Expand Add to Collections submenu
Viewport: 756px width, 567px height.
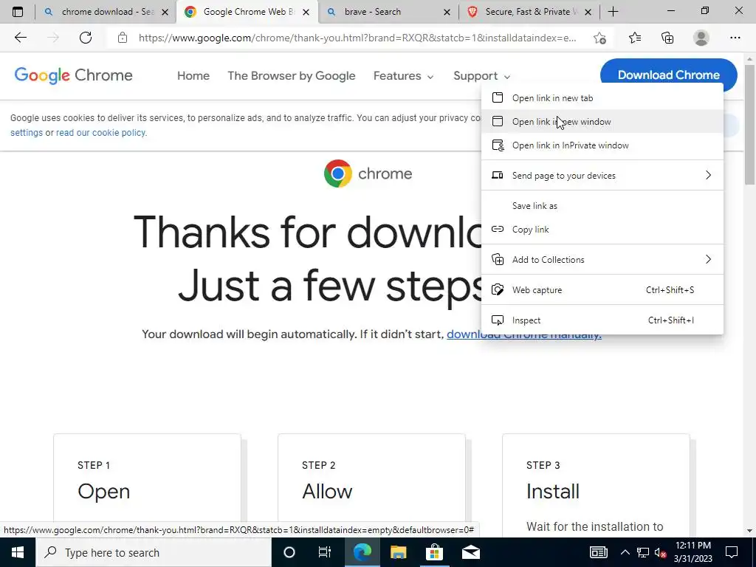602,259
